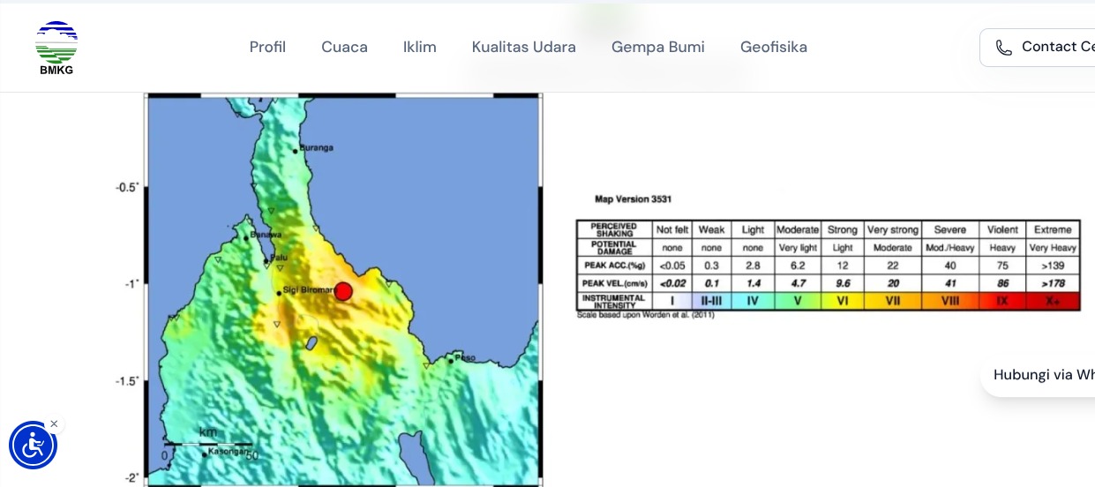Click the km scale bar on the map
Viewport: 1095px width, 487px height.
point(208,444)
